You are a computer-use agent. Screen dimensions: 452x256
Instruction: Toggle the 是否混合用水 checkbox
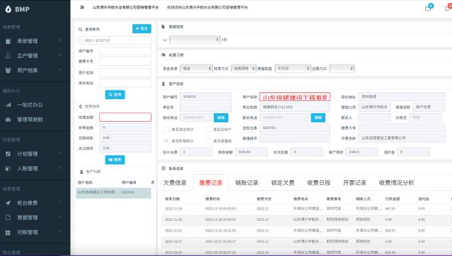[x=166, y=129]
